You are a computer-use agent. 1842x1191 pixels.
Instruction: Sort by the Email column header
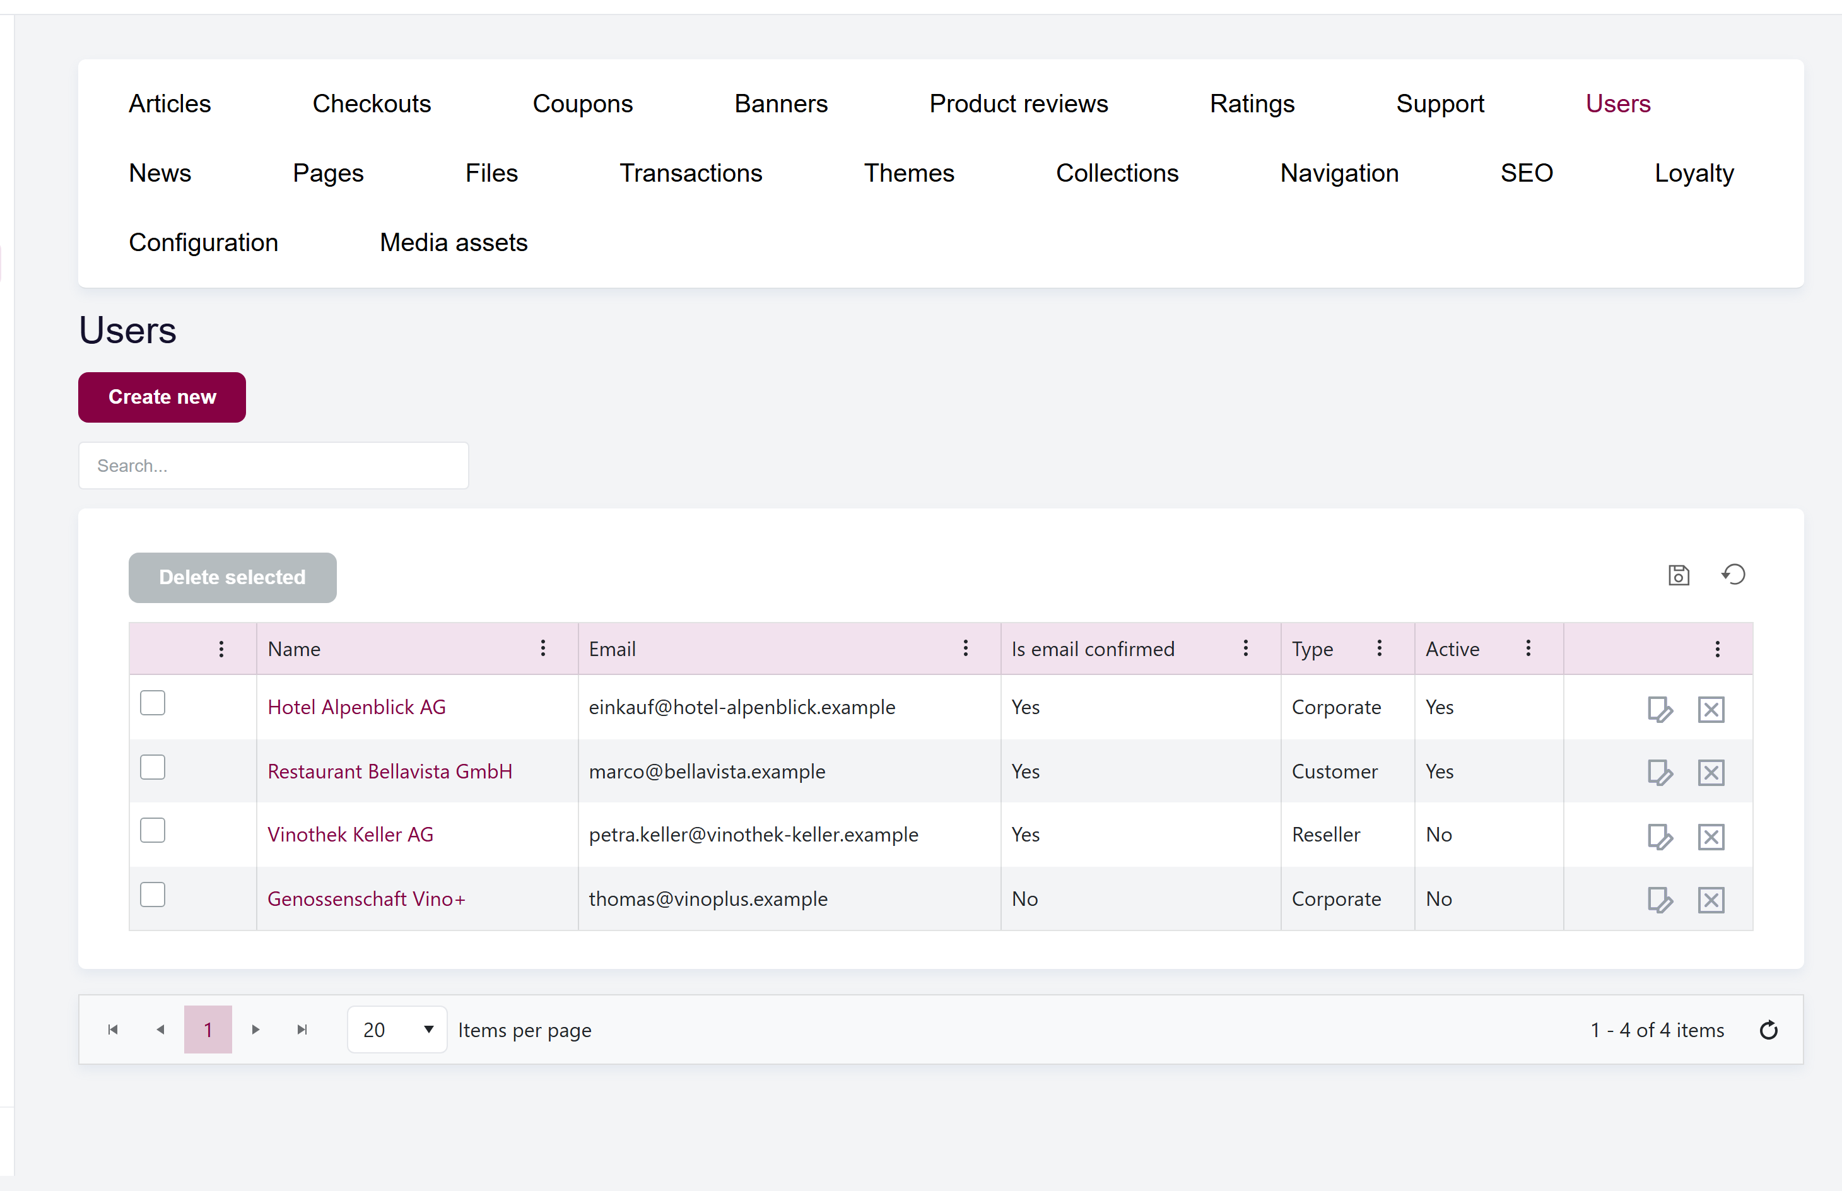[x=612, y=649]
